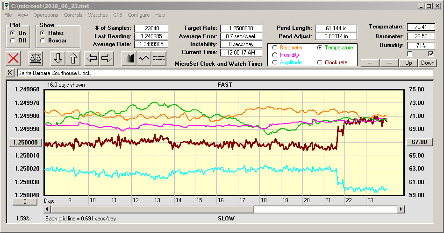This screenshot has height=233, width=444.
Task: Click the 1.59% status text
Action: pyautogui.click(x=22, y=218)
